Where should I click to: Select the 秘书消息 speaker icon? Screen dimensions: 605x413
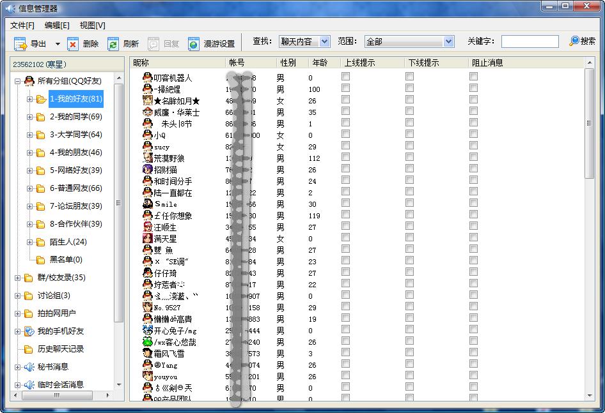click(29, 367)
